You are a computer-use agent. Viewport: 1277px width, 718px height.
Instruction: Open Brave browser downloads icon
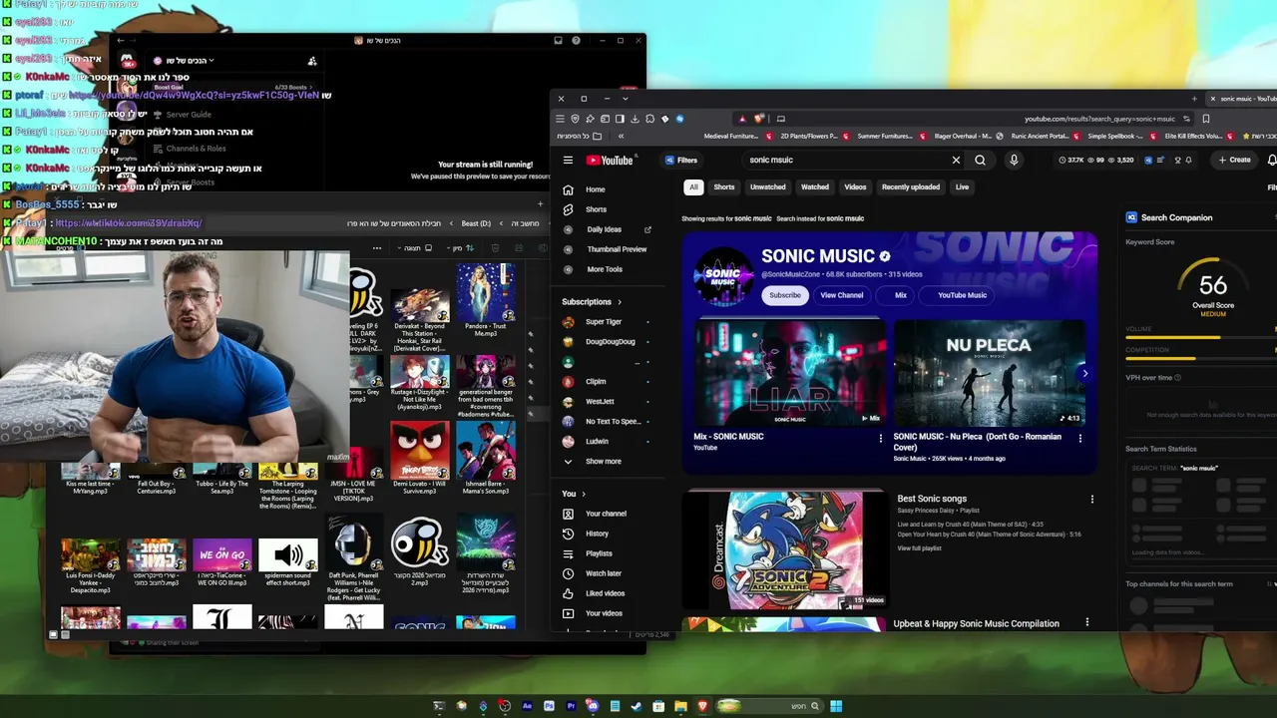coord(636,119)
